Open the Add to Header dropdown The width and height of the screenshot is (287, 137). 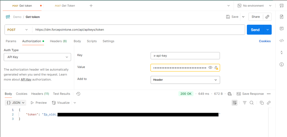pyautogui.click(x=185, y=80)
